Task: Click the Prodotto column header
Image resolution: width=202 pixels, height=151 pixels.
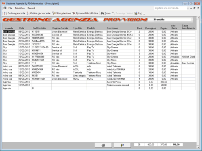Action: (x=91, y=28)
